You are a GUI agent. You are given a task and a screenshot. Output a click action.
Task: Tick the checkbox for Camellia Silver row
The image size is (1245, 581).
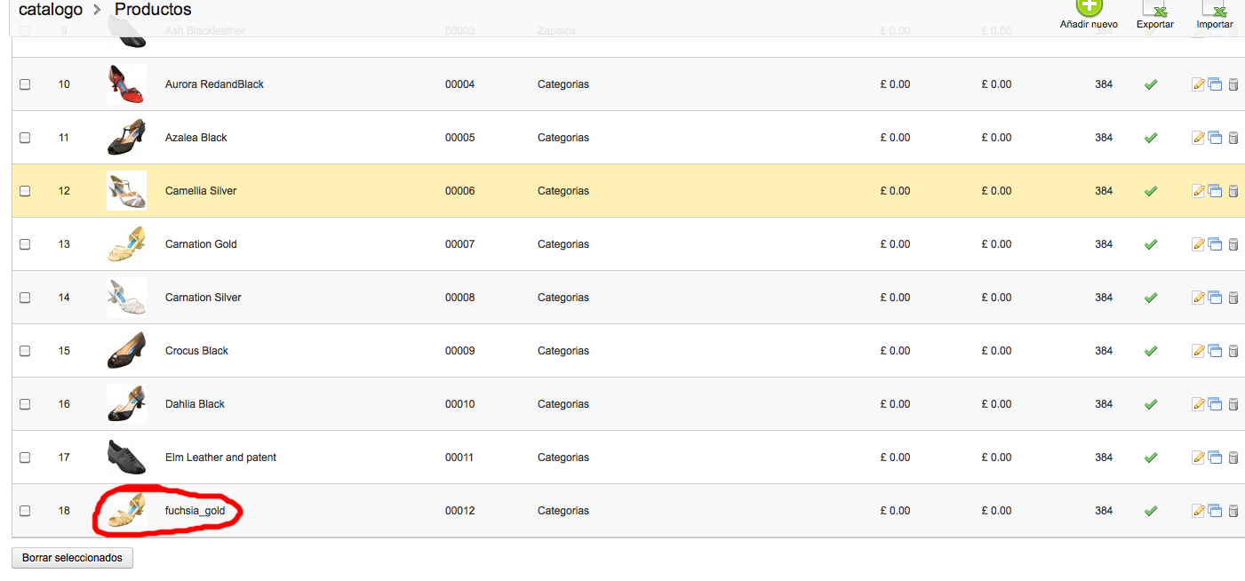(25, 191)
